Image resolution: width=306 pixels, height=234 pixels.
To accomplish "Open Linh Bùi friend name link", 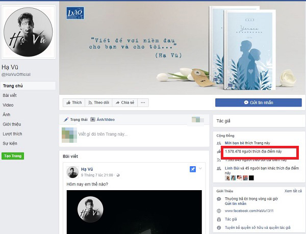I will pyautogui.click(x=232, y=168).
